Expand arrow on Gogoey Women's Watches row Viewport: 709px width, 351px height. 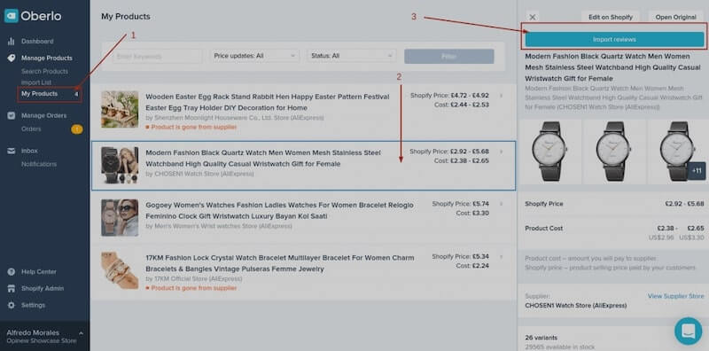point(501,204)
